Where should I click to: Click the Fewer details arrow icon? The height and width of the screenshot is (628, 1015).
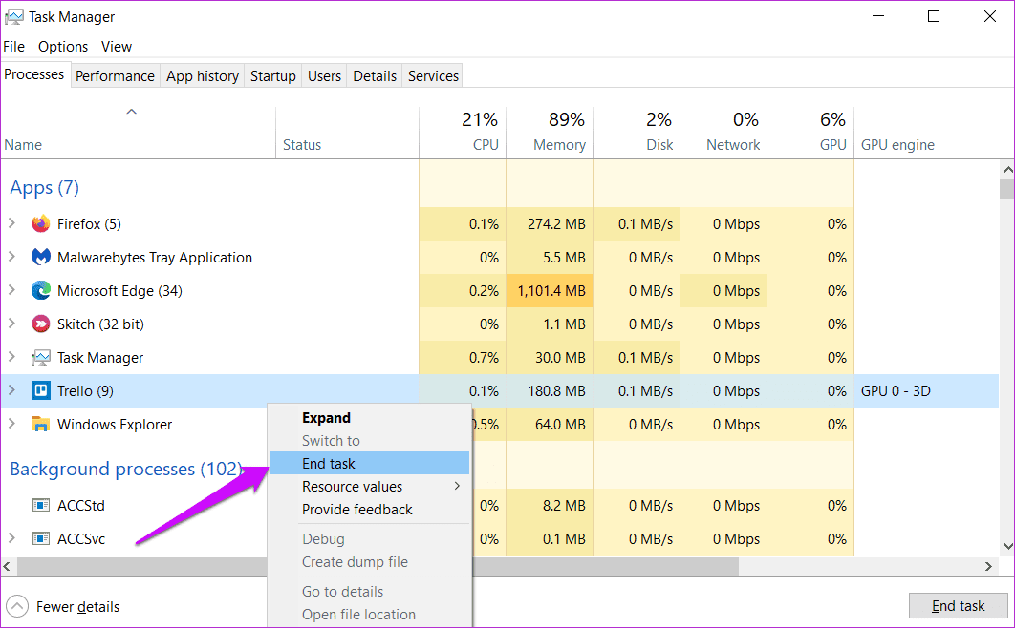[17, 607]
